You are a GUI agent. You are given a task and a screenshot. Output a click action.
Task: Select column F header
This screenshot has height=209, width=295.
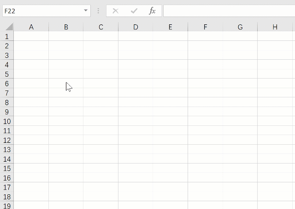205,27
